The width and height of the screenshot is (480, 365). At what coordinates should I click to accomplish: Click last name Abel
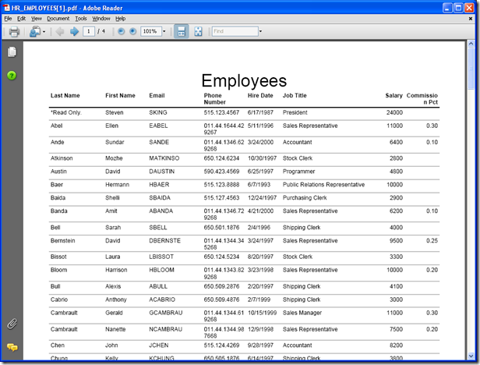(x=56, y=126)
